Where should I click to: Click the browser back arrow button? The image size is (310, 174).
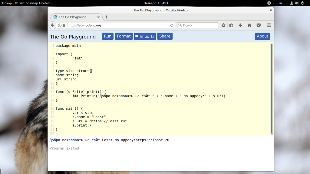(x=53, y=25)
